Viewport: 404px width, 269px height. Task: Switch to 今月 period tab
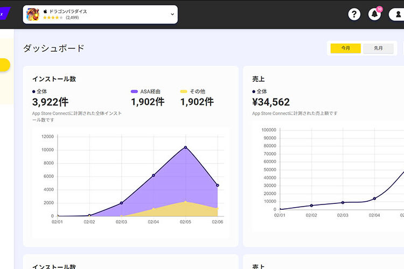coord(345,48)
